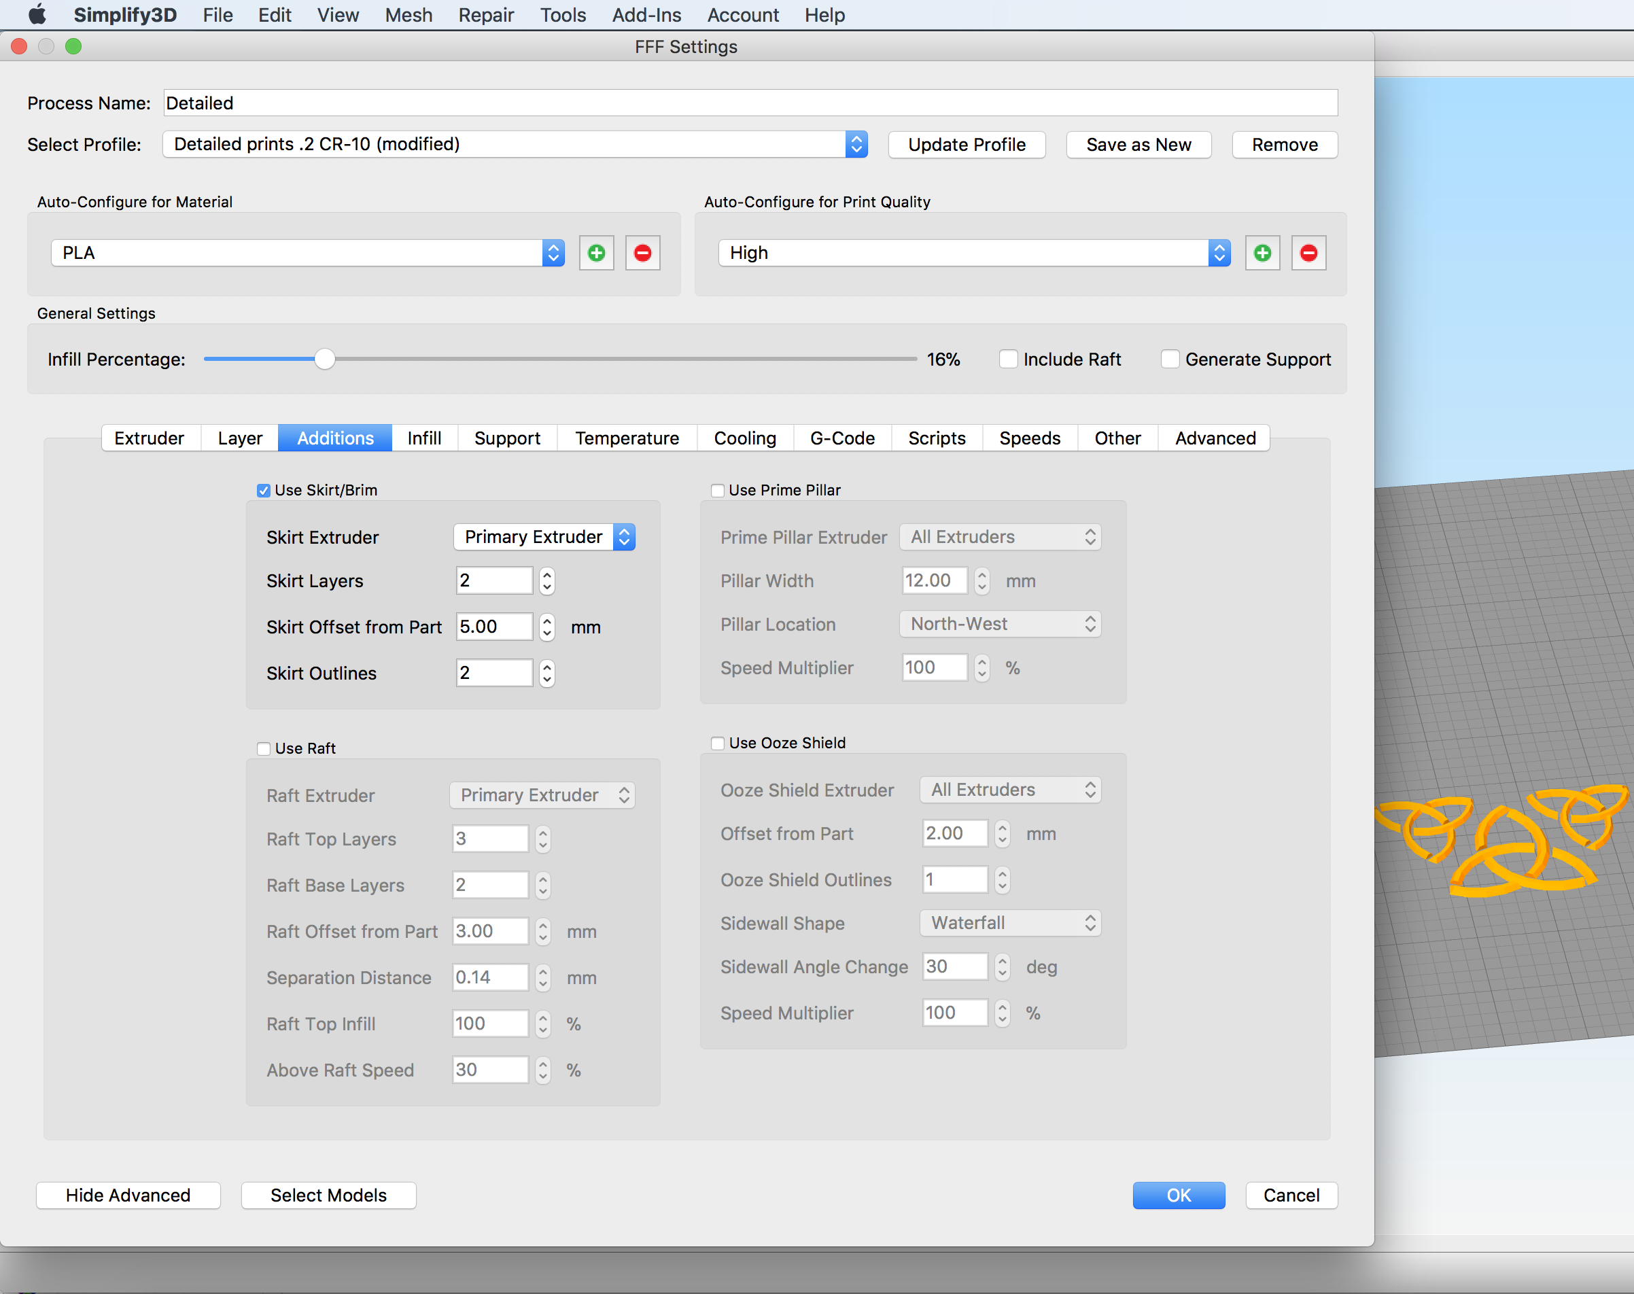Open the Add-Ins menu
The image size is (1634, 1294).
(647, 15)
